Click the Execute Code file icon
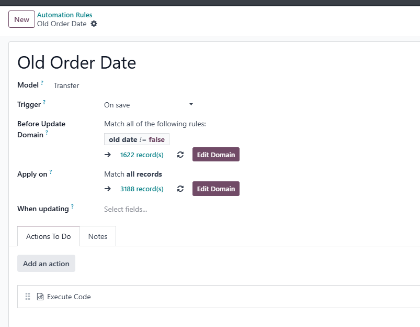 tap(40, 297)
